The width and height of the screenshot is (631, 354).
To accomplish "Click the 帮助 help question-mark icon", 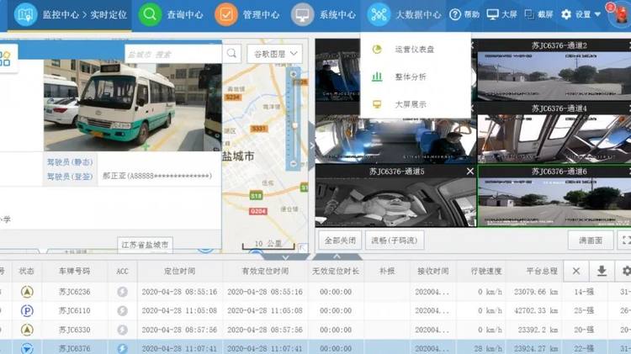I will pos(455,14).
